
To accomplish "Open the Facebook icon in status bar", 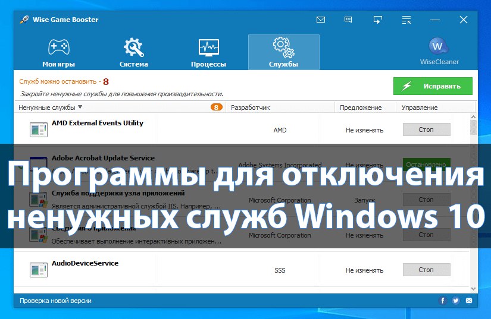I will [x=442, y=301].
